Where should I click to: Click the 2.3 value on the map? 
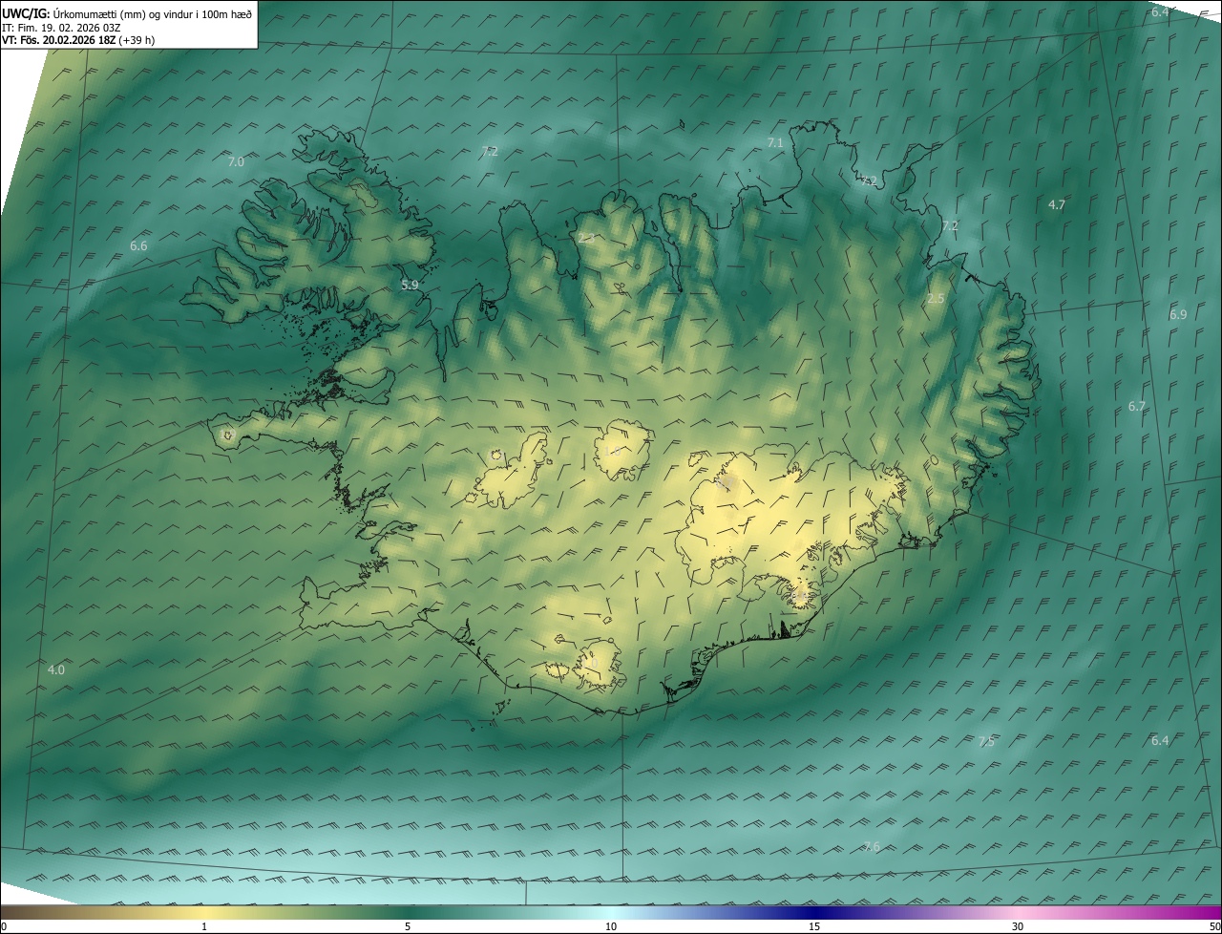[586, 238]
